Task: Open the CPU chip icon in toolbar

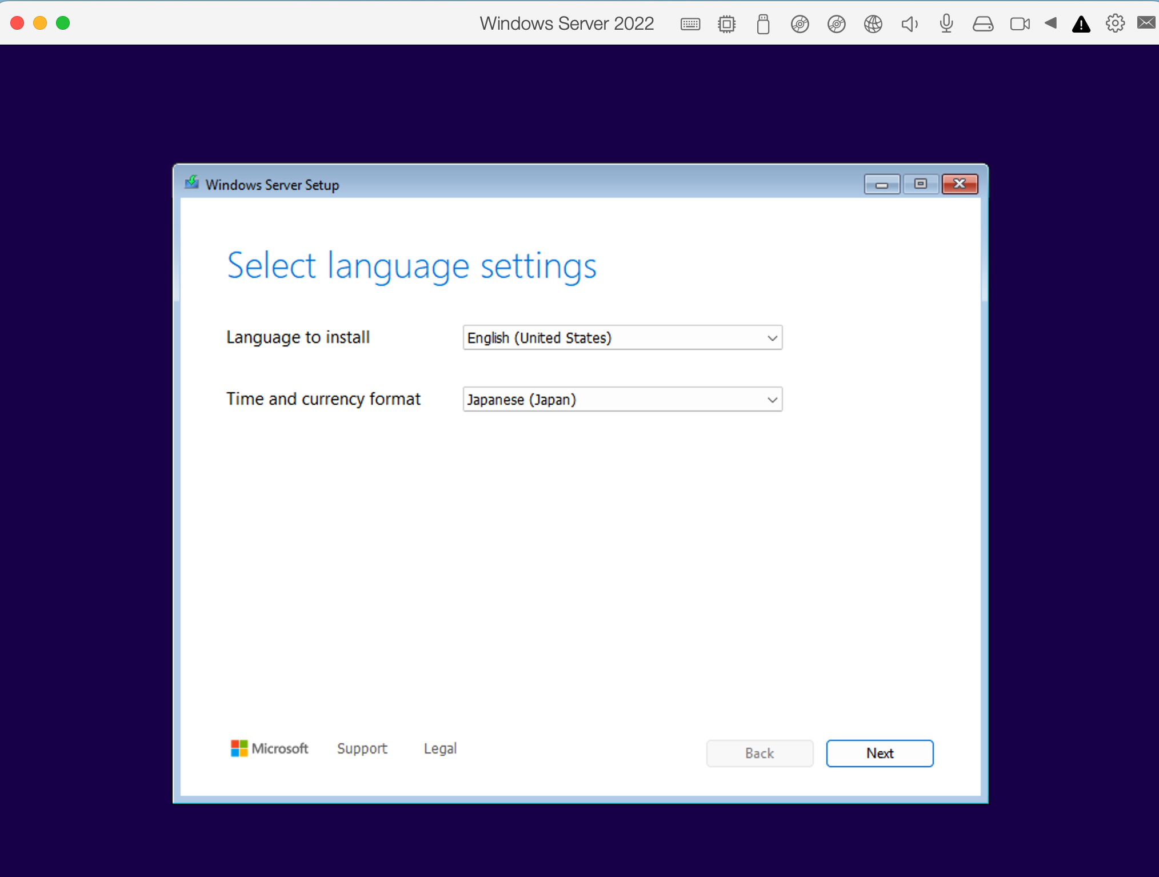Action: [726, 24]
